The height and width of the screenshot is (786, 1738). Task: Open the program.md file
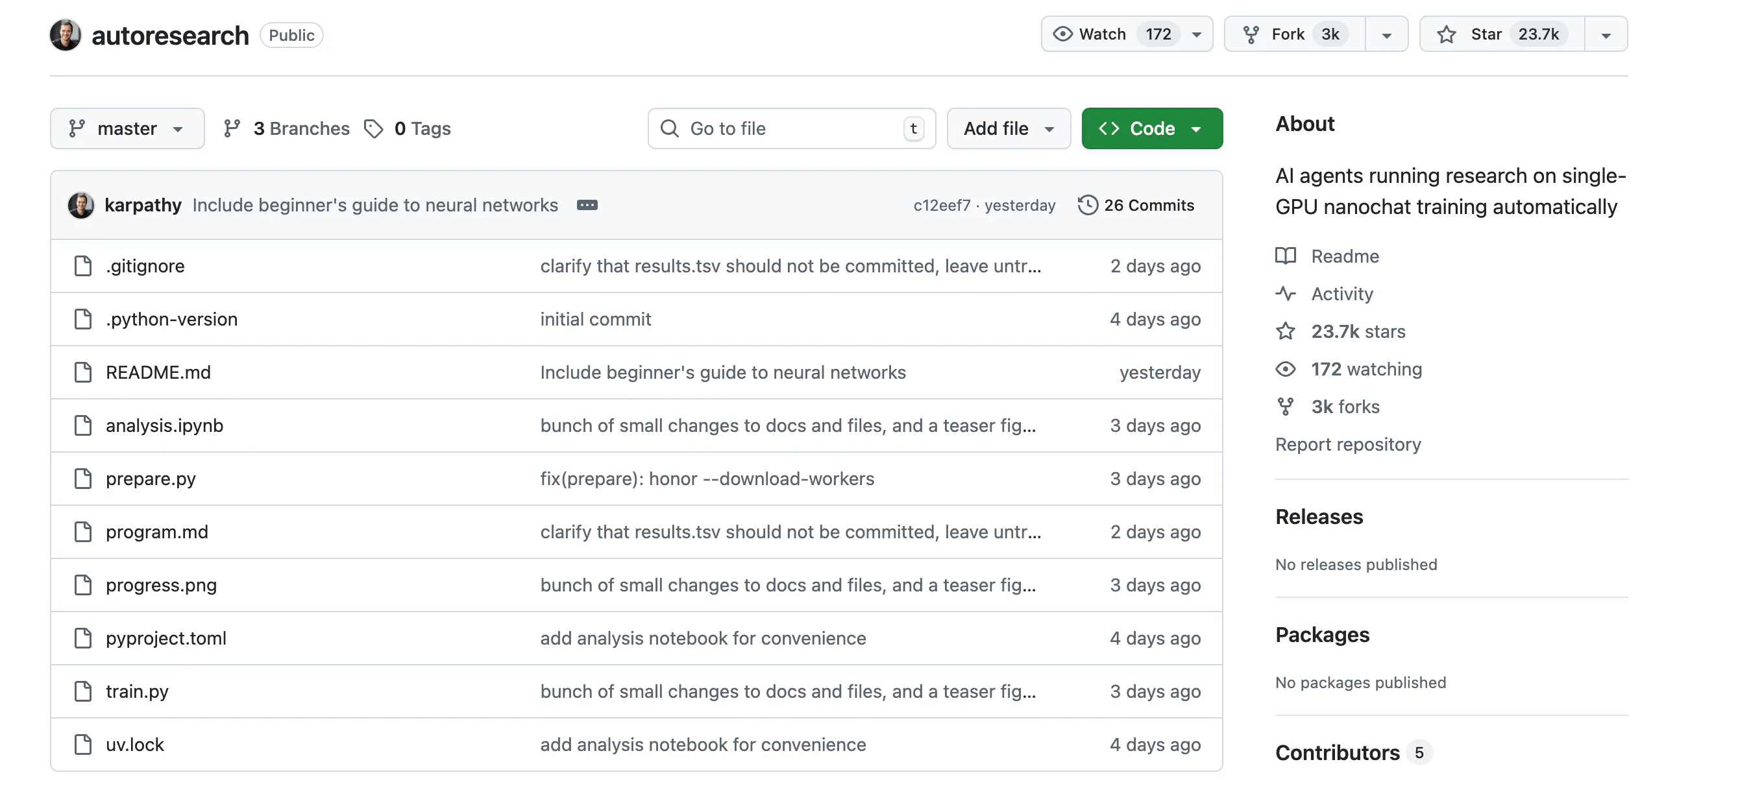point(156,532)
